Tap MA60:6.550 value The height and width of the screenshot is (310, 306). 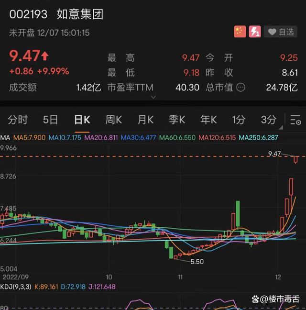tap(177, 138)
